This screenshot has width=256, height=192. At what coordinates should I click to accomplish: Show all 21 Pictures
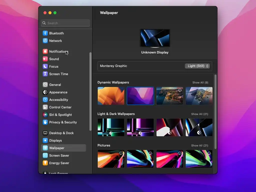(x=199, y=146)
